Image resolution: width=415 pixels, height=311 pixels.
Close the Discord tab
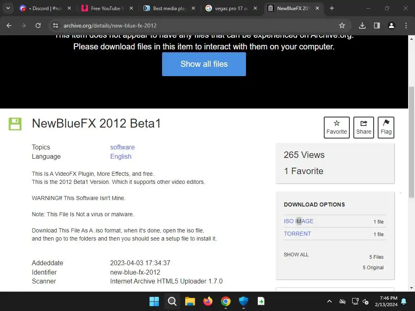click(69, 9)
